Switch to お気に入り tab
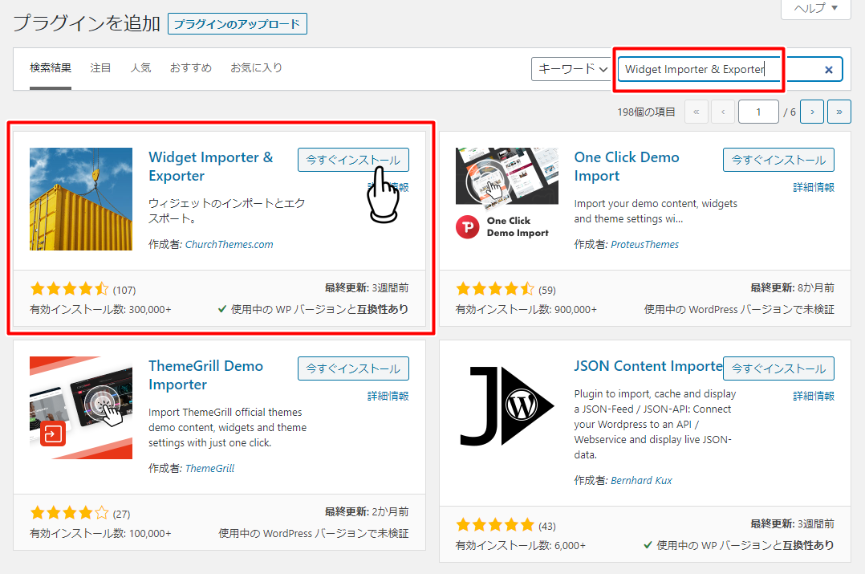 tap(257, 68)
